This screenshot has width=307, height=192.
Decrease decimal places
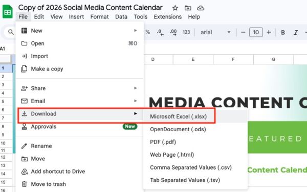click(160, 32)
